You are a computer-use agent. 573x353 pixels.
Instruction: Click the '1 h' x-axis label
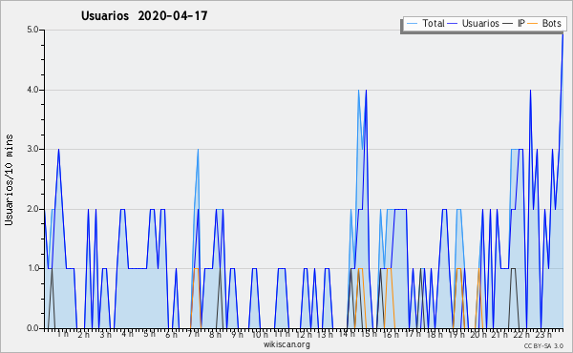(x=63, y=334)
